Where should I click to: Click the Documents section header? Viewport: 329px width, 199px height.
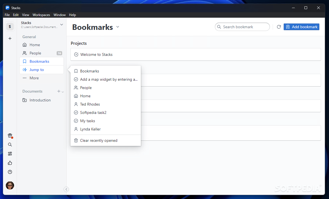click(x=32, y=91)
